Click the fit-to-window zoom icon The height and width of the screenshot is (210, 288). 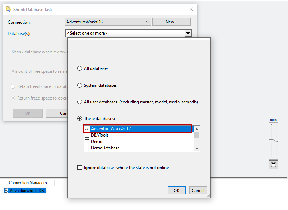click(x=273, y=165)
